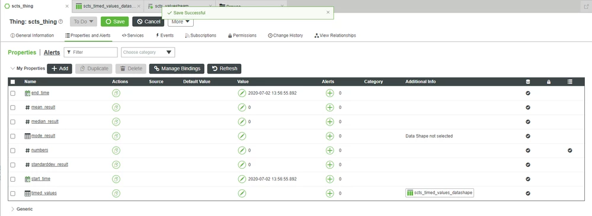Edit value pencil for timed_values
This screenshot has height=216, width=592.
[242, 194]
